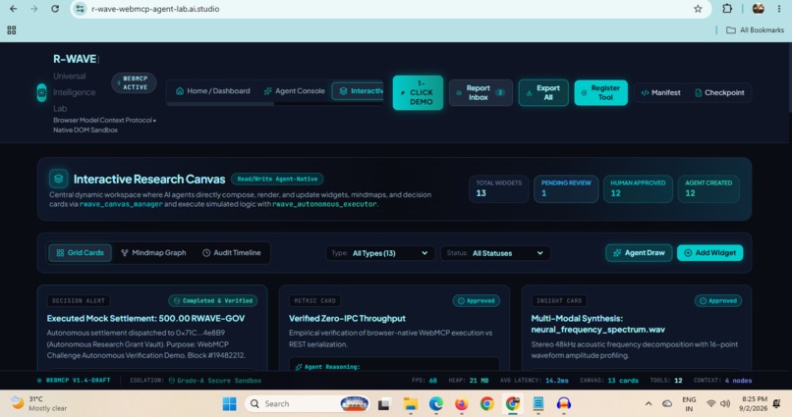Click the Agent Draw button
Screen dimensions: 792x417
click(639, 253)
